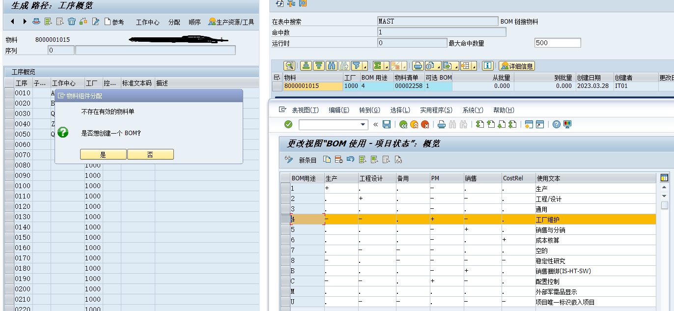The image size is (674, 311).
Task: Open the 实用程序(S) menu
Action: coord(436,110)
